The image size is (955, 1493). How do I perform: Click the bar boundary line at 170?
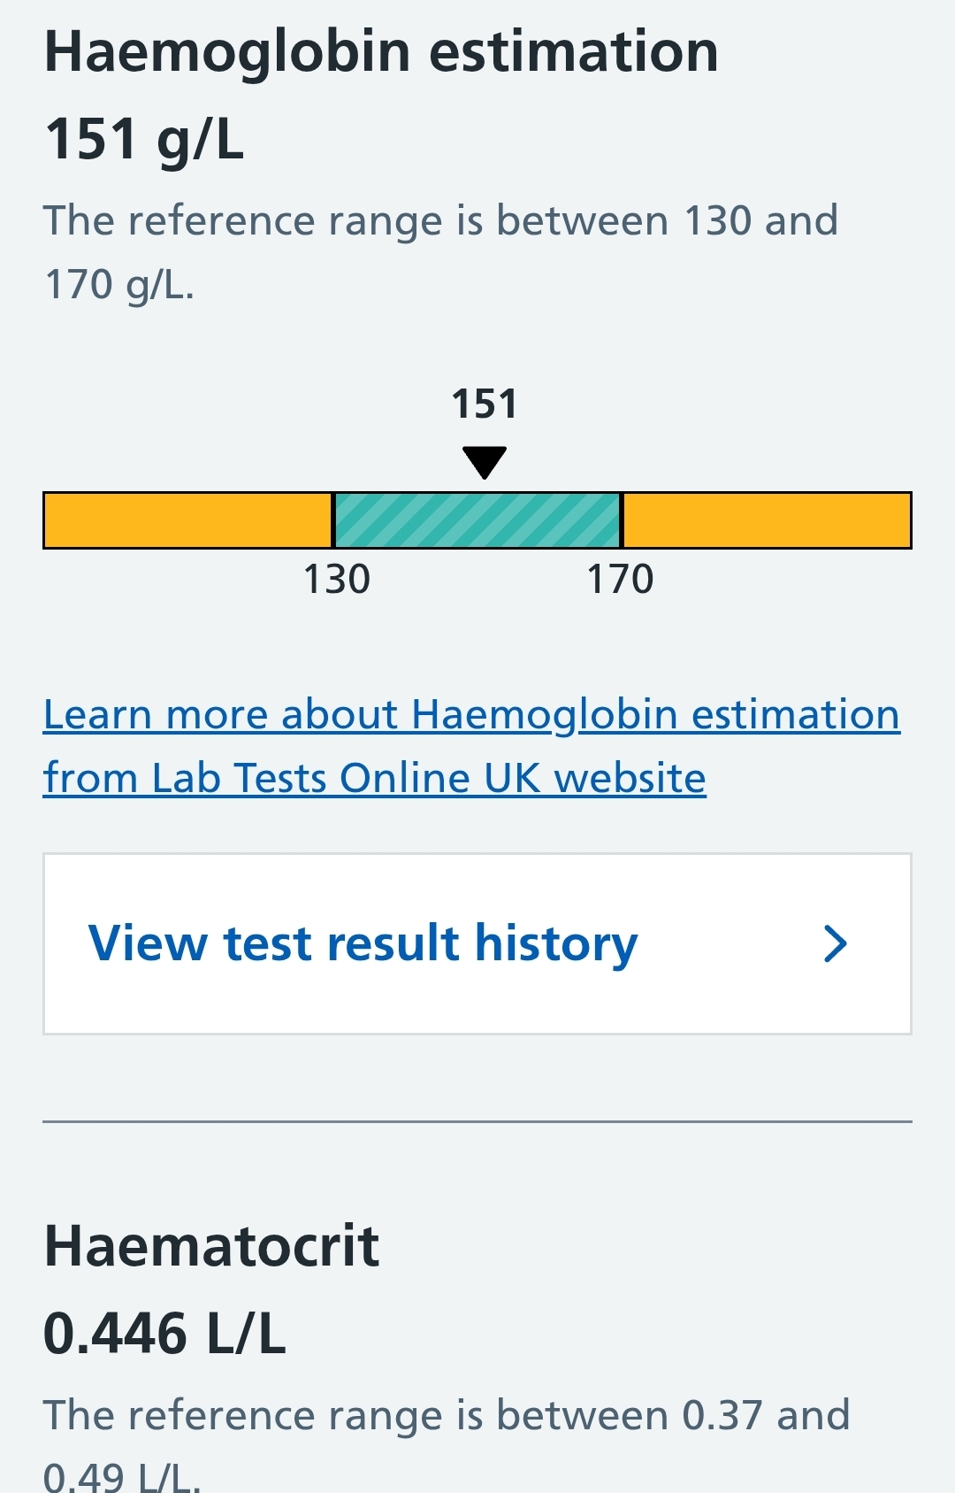point(622,520)
